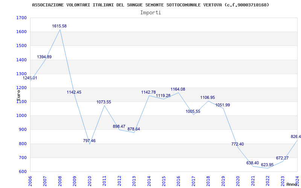Screen dimensions: 301x188
Task: Select the 1142.78 data label
Action: (x=149, y=92)
